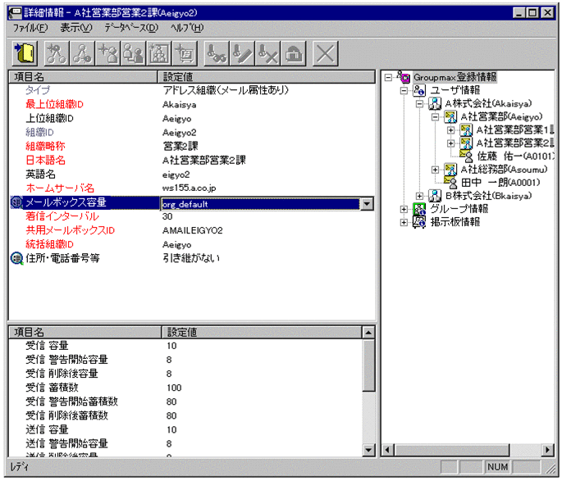
Task: Select 田中 一朗(A0001) in the tree
Action: click(x=500, y=183)
